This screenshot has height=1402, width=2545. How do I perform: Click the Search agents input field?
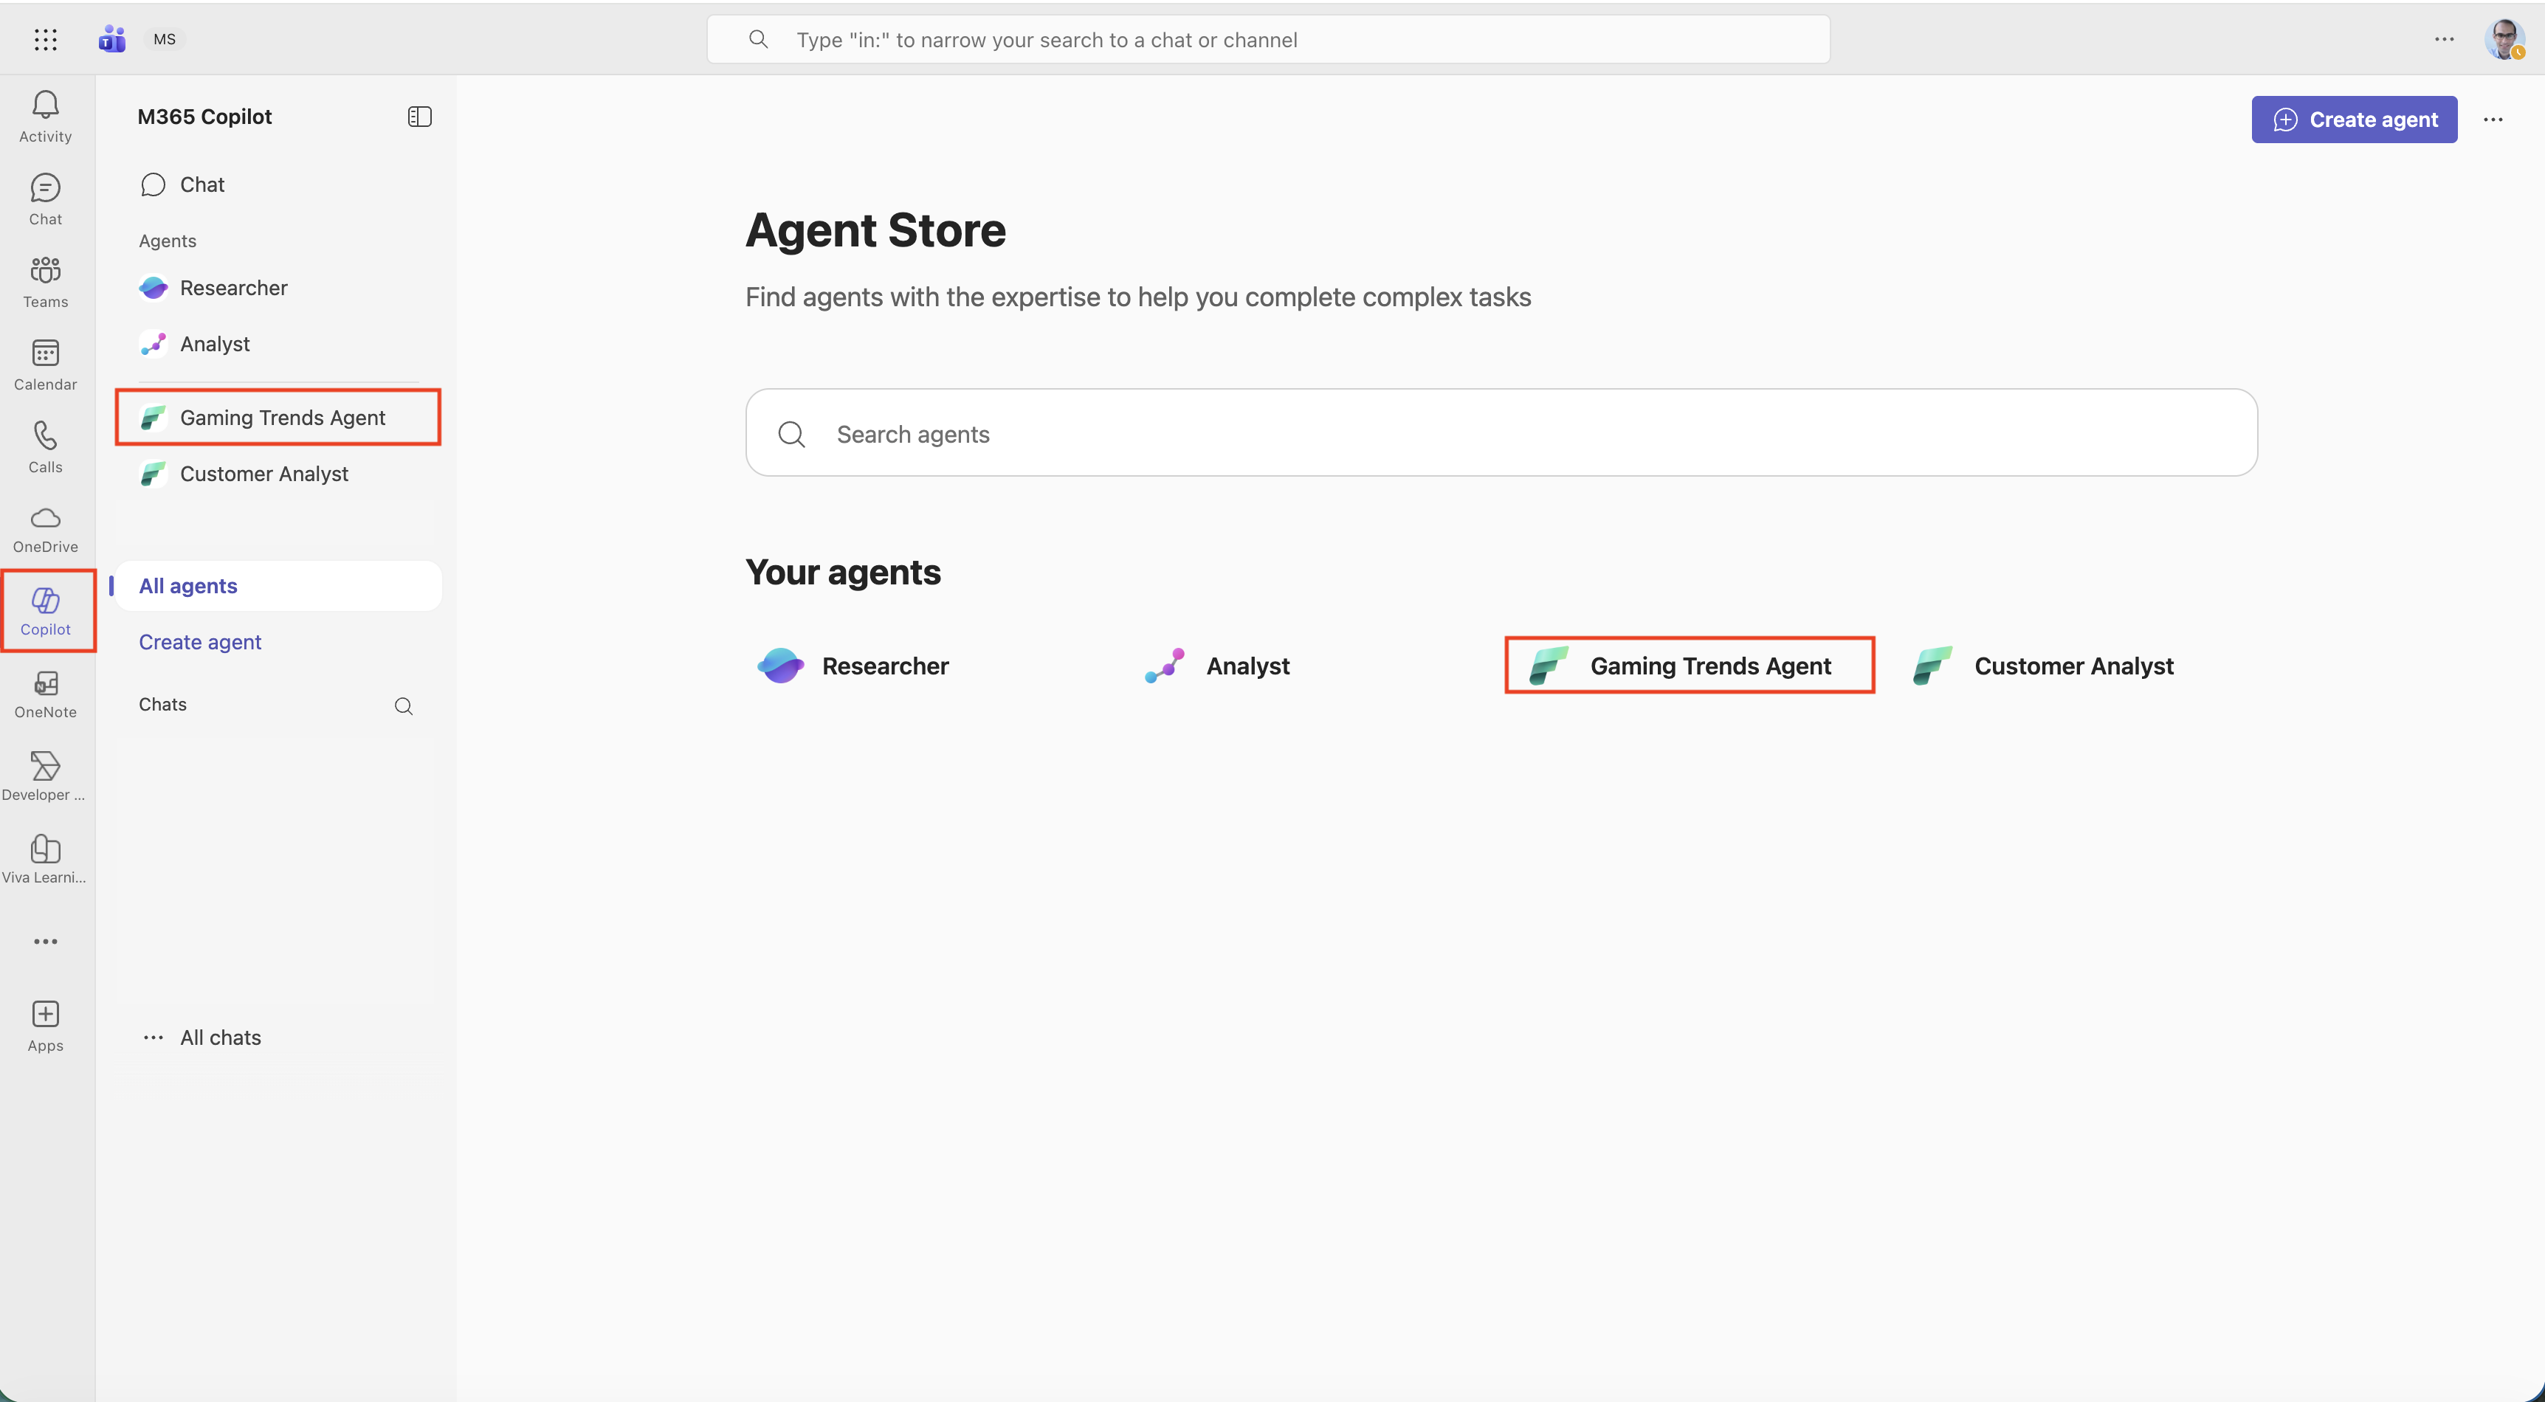(1501, 434)
